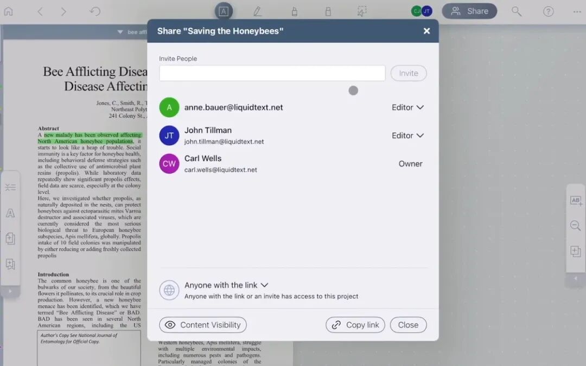Click the Copy link button

click(x=355, y=325)
